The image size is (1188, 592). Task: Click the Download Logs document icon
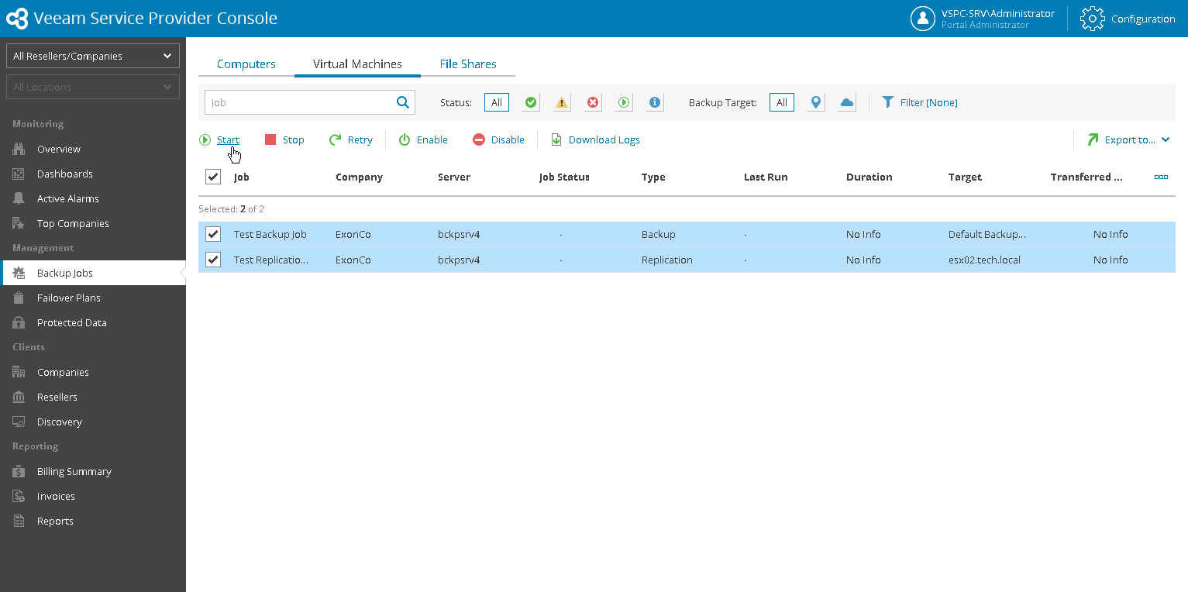coord(556,139)
